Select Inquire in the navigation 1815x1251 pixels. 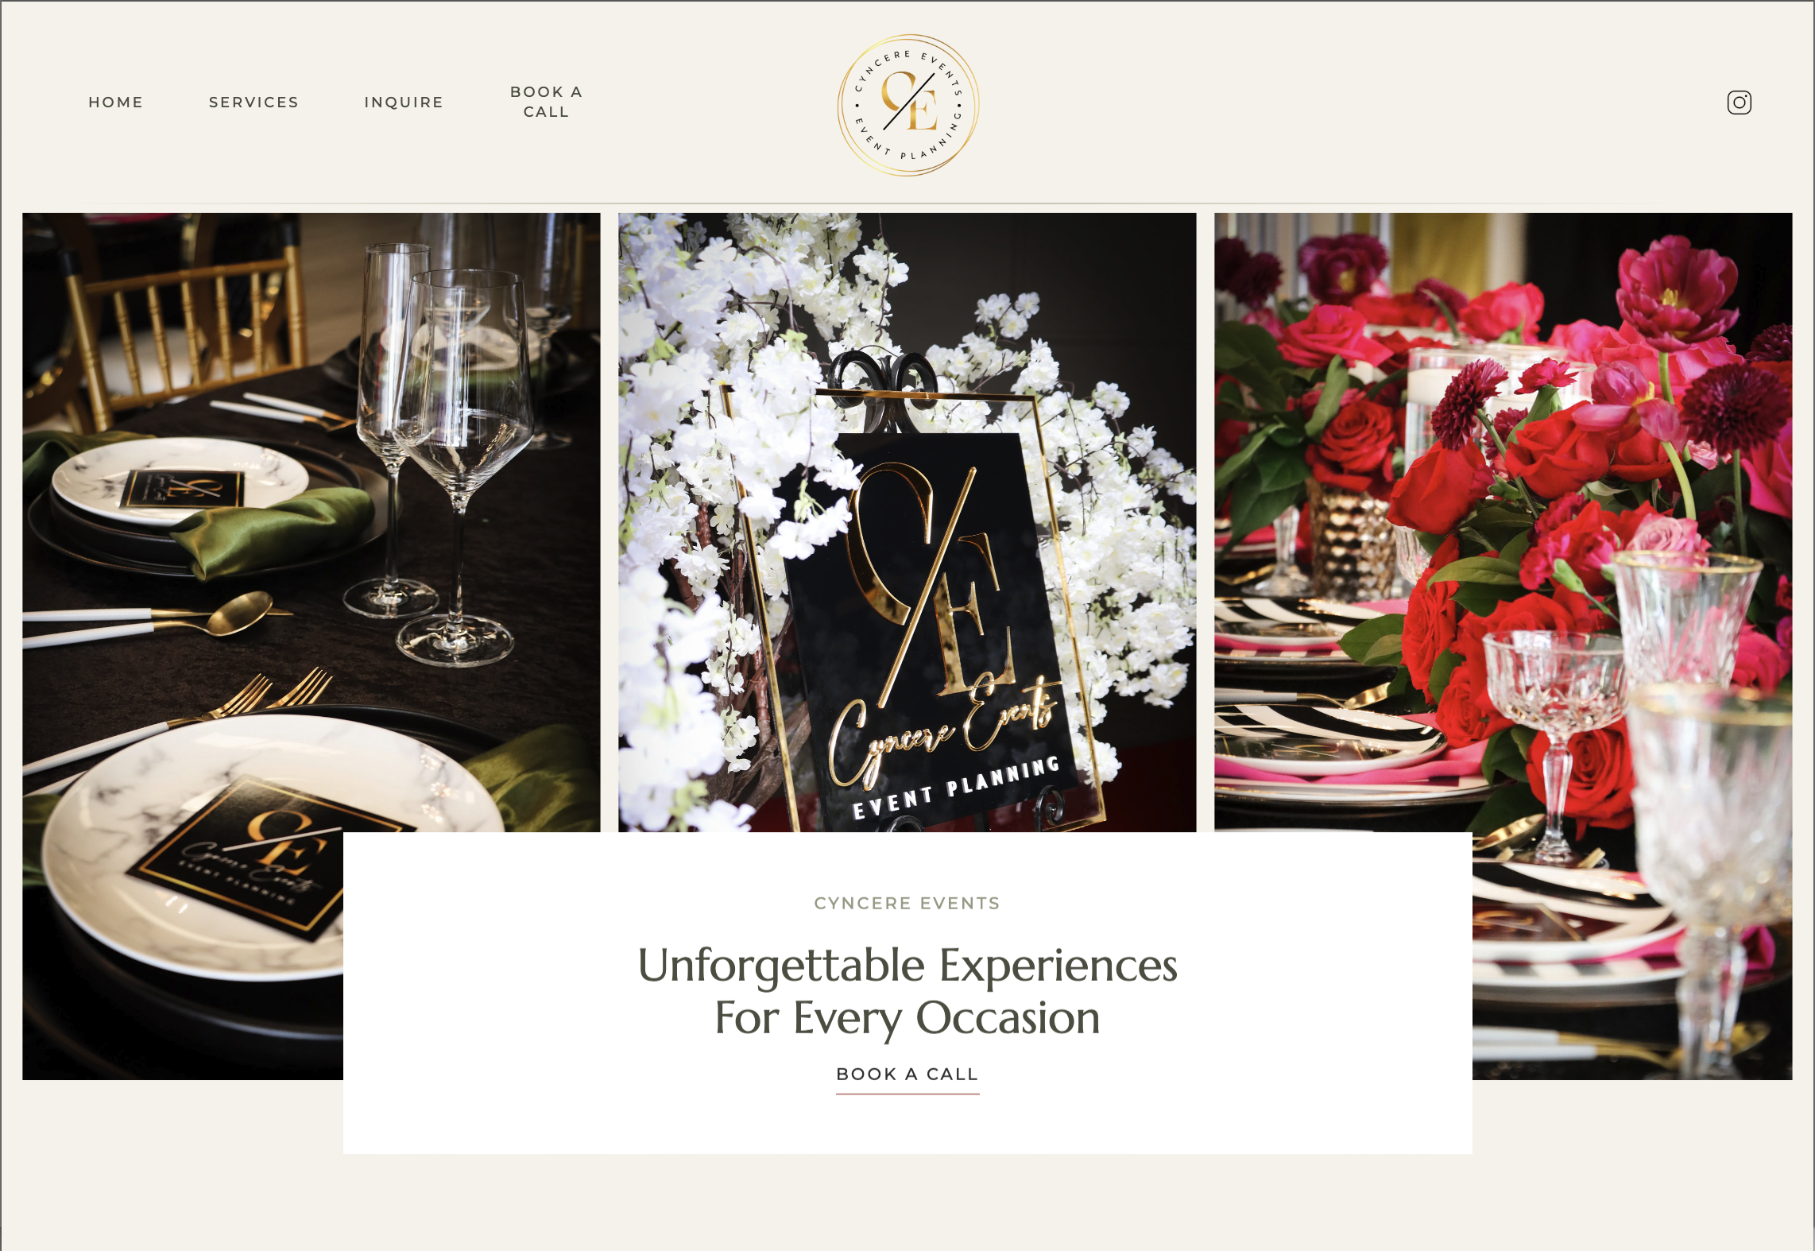(x=404, y=103)
